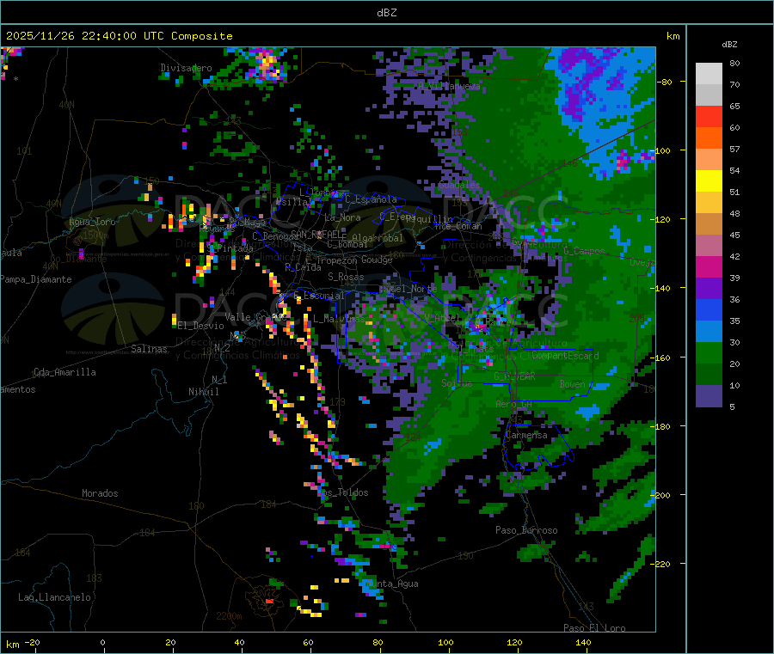Click the 'CompantEscard' place label

[x=565, y=356]
